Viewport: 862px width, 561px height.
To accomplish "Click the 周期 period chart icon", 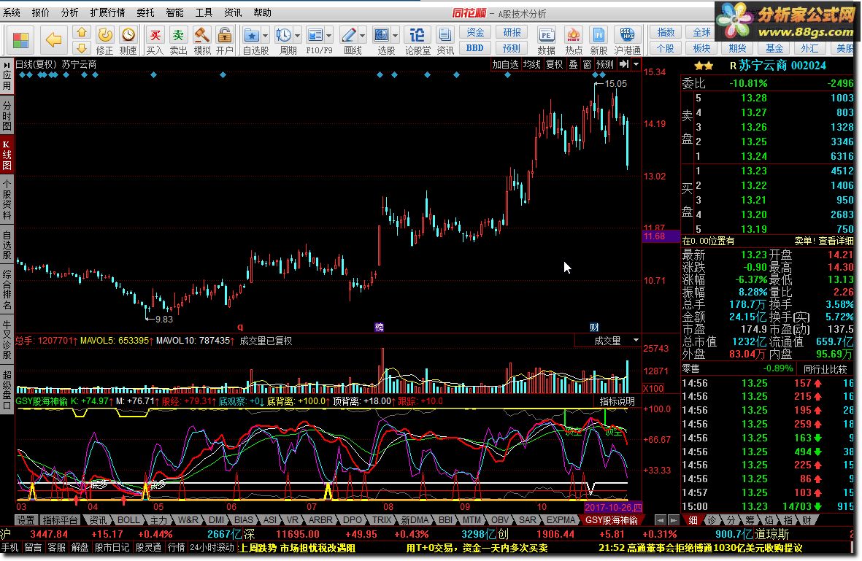I will click(x=284, y=35).
